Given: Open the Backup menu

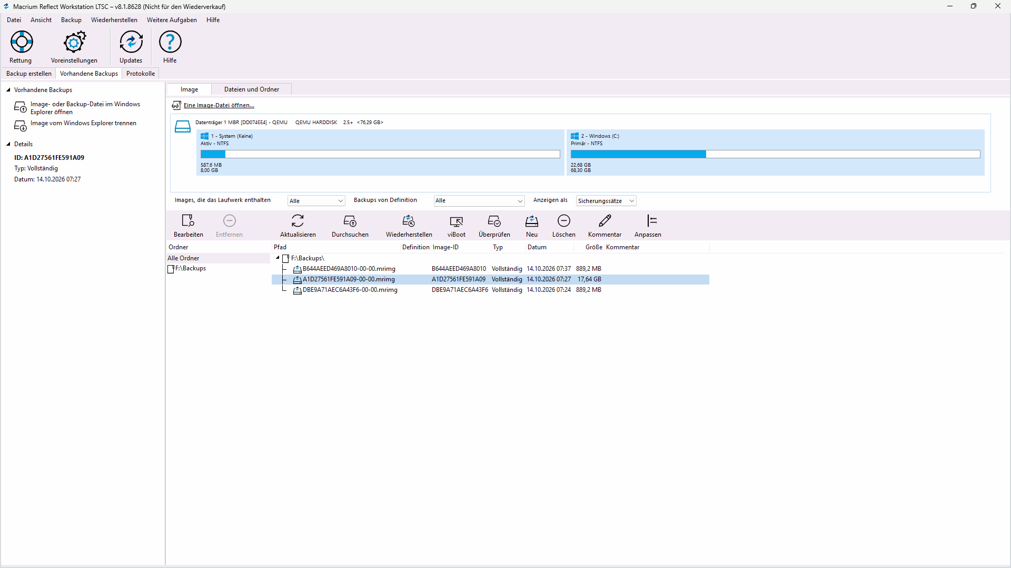Looking at the screenshot, I should click(x=71, y=20).
